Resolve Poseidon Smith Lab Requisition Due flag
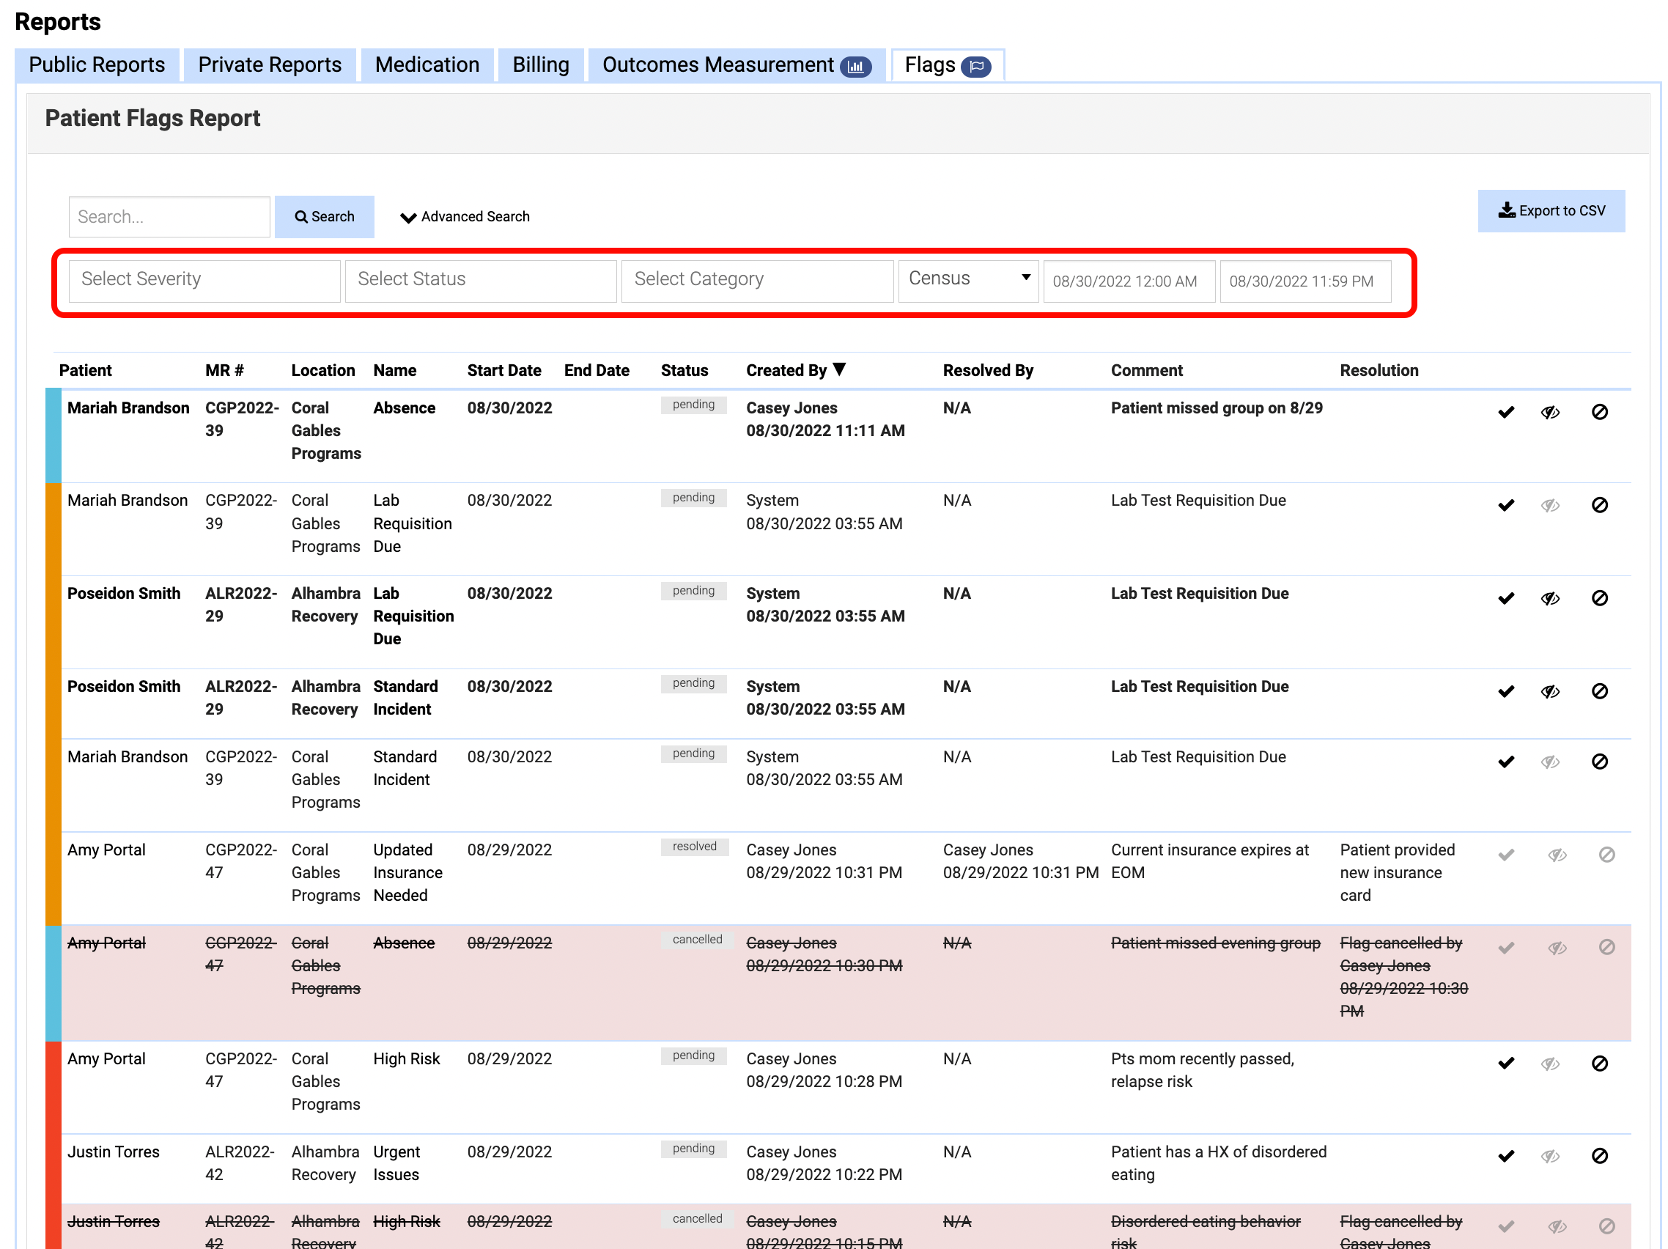The image size is (1668, 1249). click(x=1506, y=599)
